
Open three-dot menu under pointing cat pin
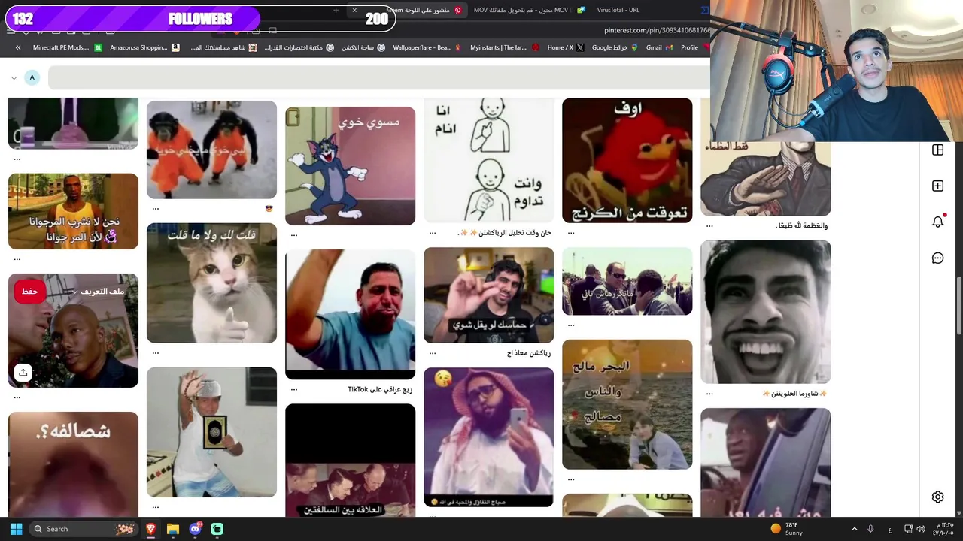pyautogui.click(x=156, y=352)
